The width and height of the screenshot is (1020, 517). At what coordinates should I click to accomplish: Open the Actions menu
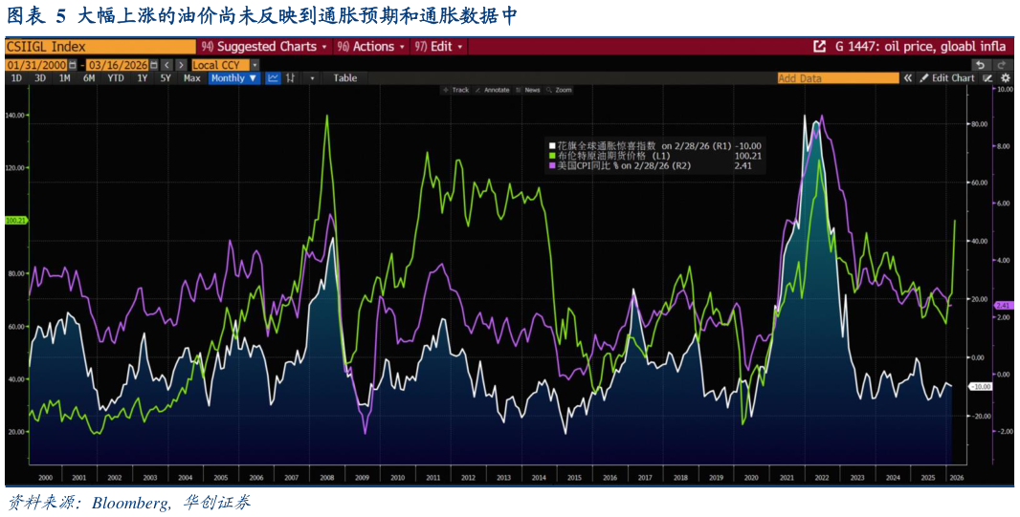click(372, 46)
